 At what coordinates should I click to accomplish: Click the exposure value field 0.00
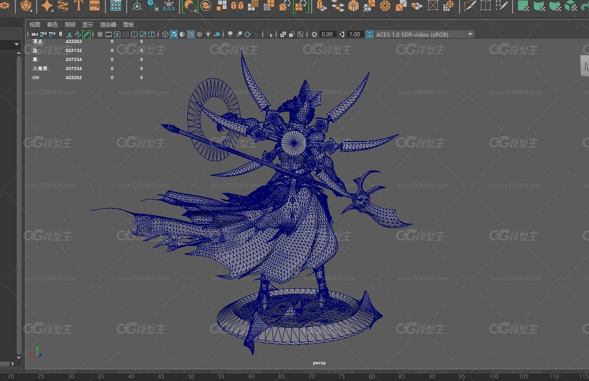coord(328,34)
